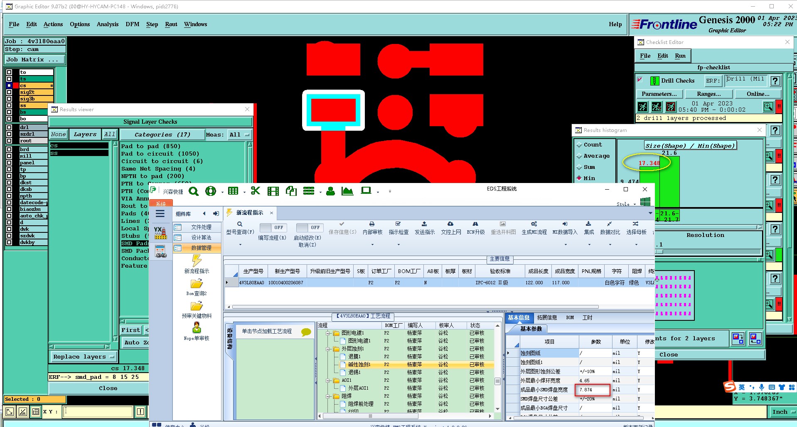Click red-bordered running-man icon in Checklist Editor
797x427 pixels.
[671, 107]
